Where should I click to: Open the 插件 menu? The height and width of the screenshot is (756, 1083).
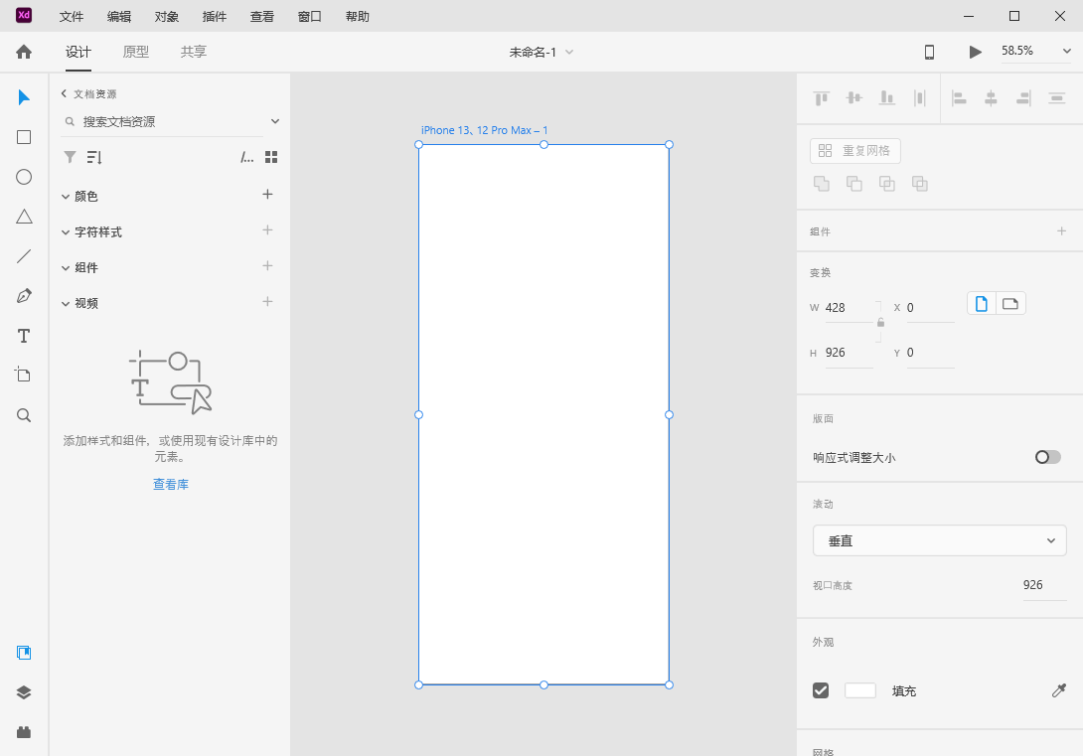pos(214,17)
